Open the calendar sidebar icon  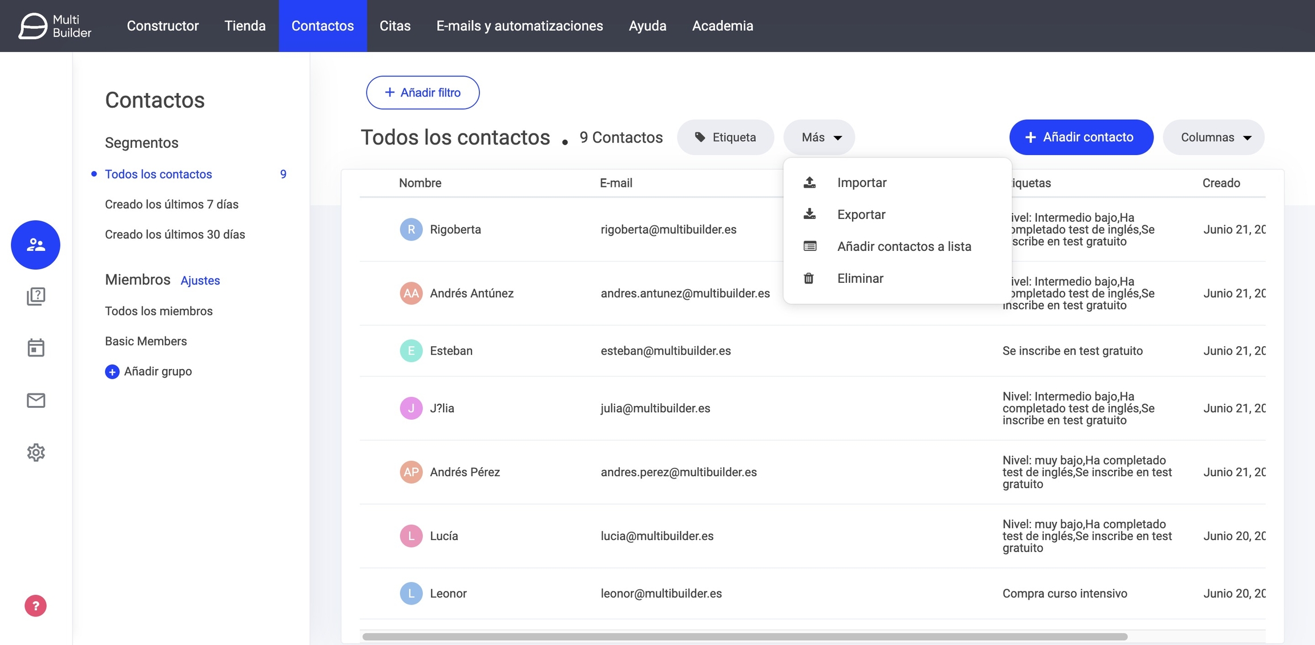click(35, 347)
